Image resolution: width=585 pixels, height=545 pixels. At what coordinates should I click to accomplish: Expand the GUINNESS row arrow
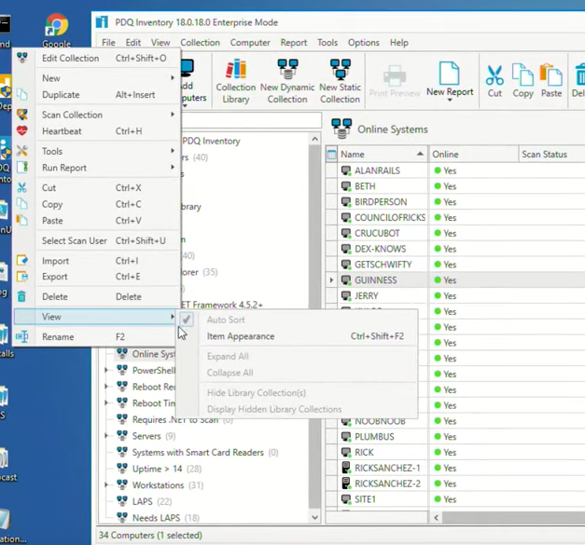click(331, 279)
